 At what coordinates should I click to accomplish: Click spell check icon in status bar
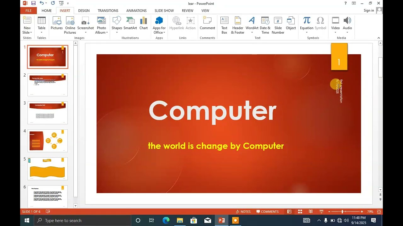click(x=48, y=212)
